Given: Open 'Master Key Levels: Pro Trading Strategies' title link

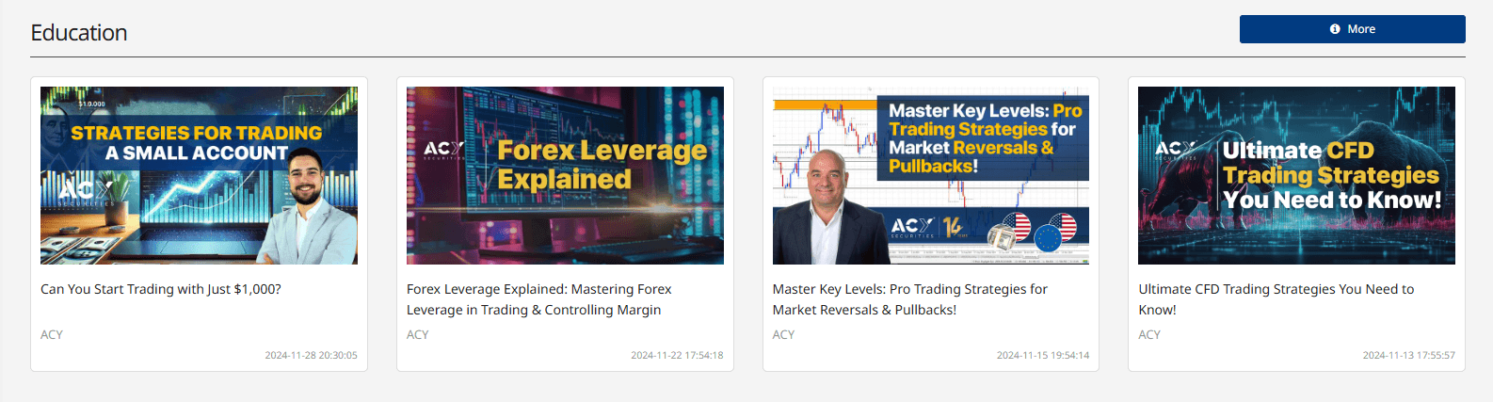Looking at the screenshot, I should coord(910,299).
